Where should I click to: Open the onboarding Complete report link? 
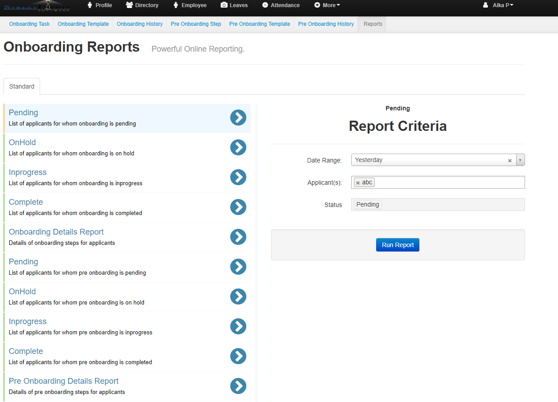(x=26, y=202)
